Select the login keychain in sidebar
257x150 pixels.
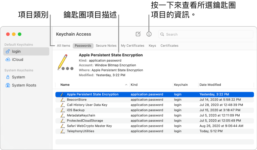26,51
